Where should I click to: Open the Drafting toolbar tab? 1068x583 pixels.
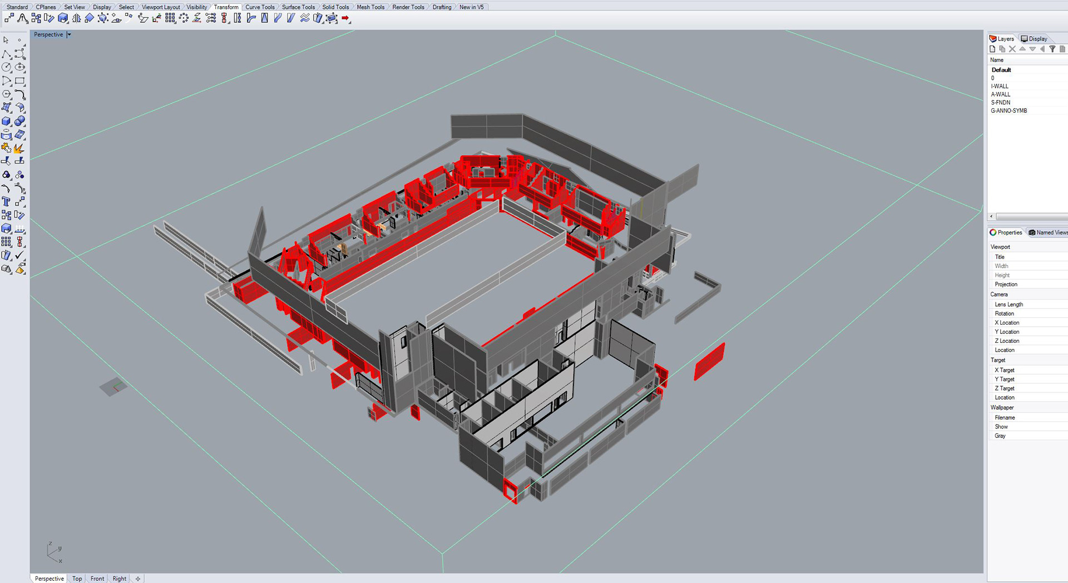[x=442, y=7]
